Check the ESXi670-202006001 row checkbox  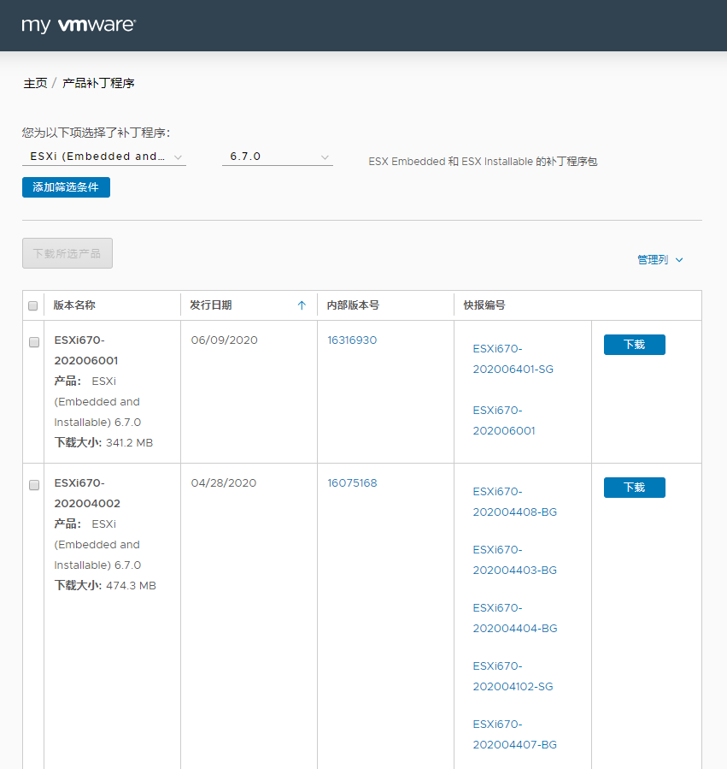click(34, 342)
